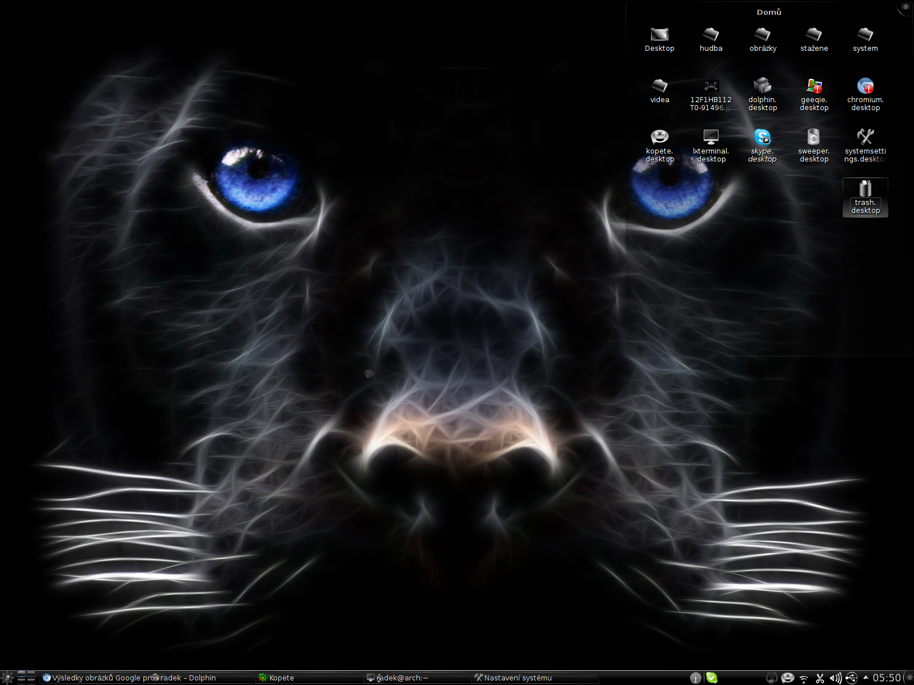The image size is (914, 685).
Task: Open the system folder
Action: pos(865,39)
